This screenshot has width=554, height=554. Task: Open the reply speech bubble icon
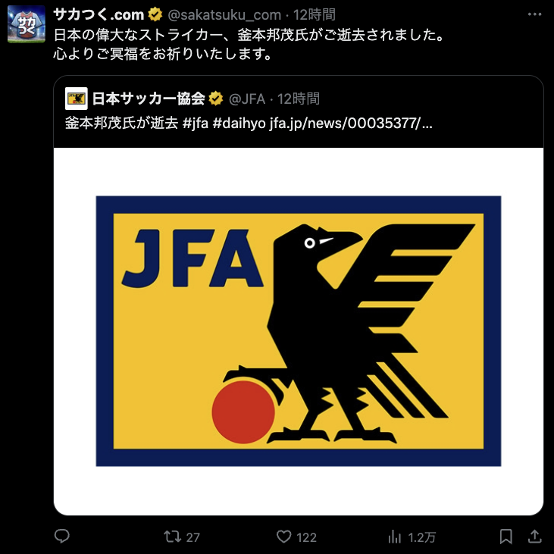(62, 537)
